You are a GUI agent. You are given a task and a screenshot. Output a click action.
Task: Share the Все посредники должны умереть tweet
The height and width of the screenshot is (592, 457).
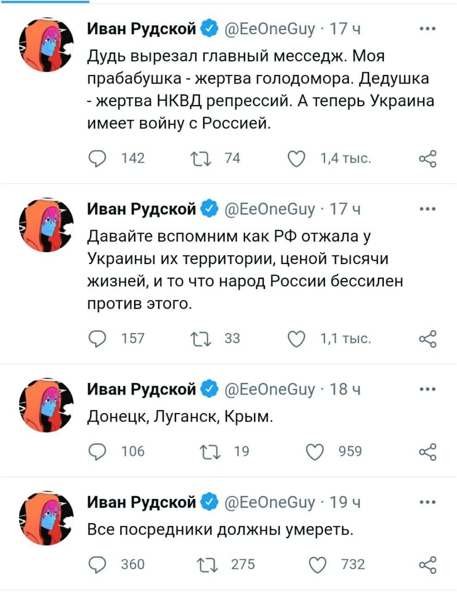tap(427, 564)
